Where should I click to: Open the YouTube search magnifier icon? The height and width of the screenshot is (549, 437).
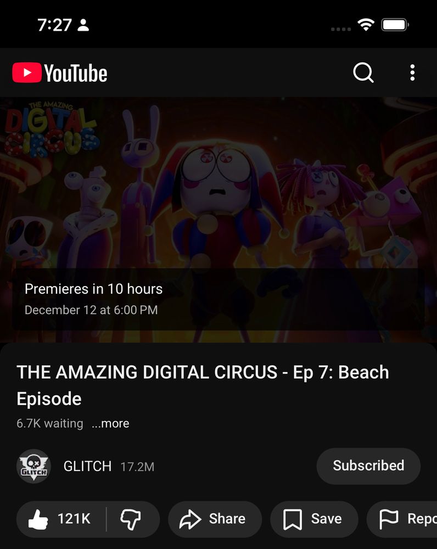coord(363,73)
